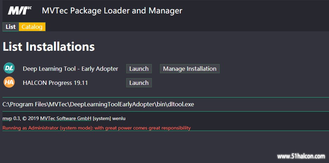
Task: Switch to the List tab
Action: tap(11, 27)
